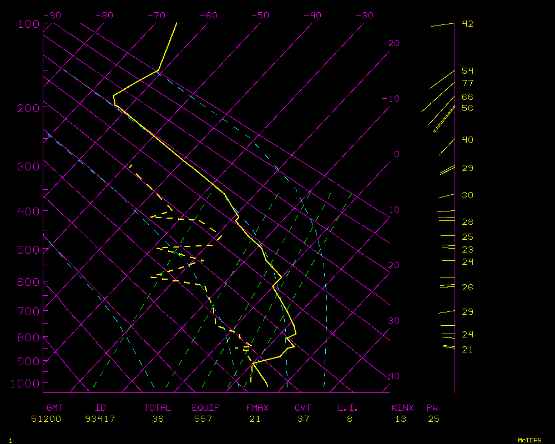Select the 500 pressure level label
Image resolution: width=555 pixels, height=444 pixels.
click(28, 250)
